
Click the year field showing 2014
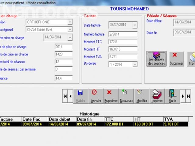(64, 47)
